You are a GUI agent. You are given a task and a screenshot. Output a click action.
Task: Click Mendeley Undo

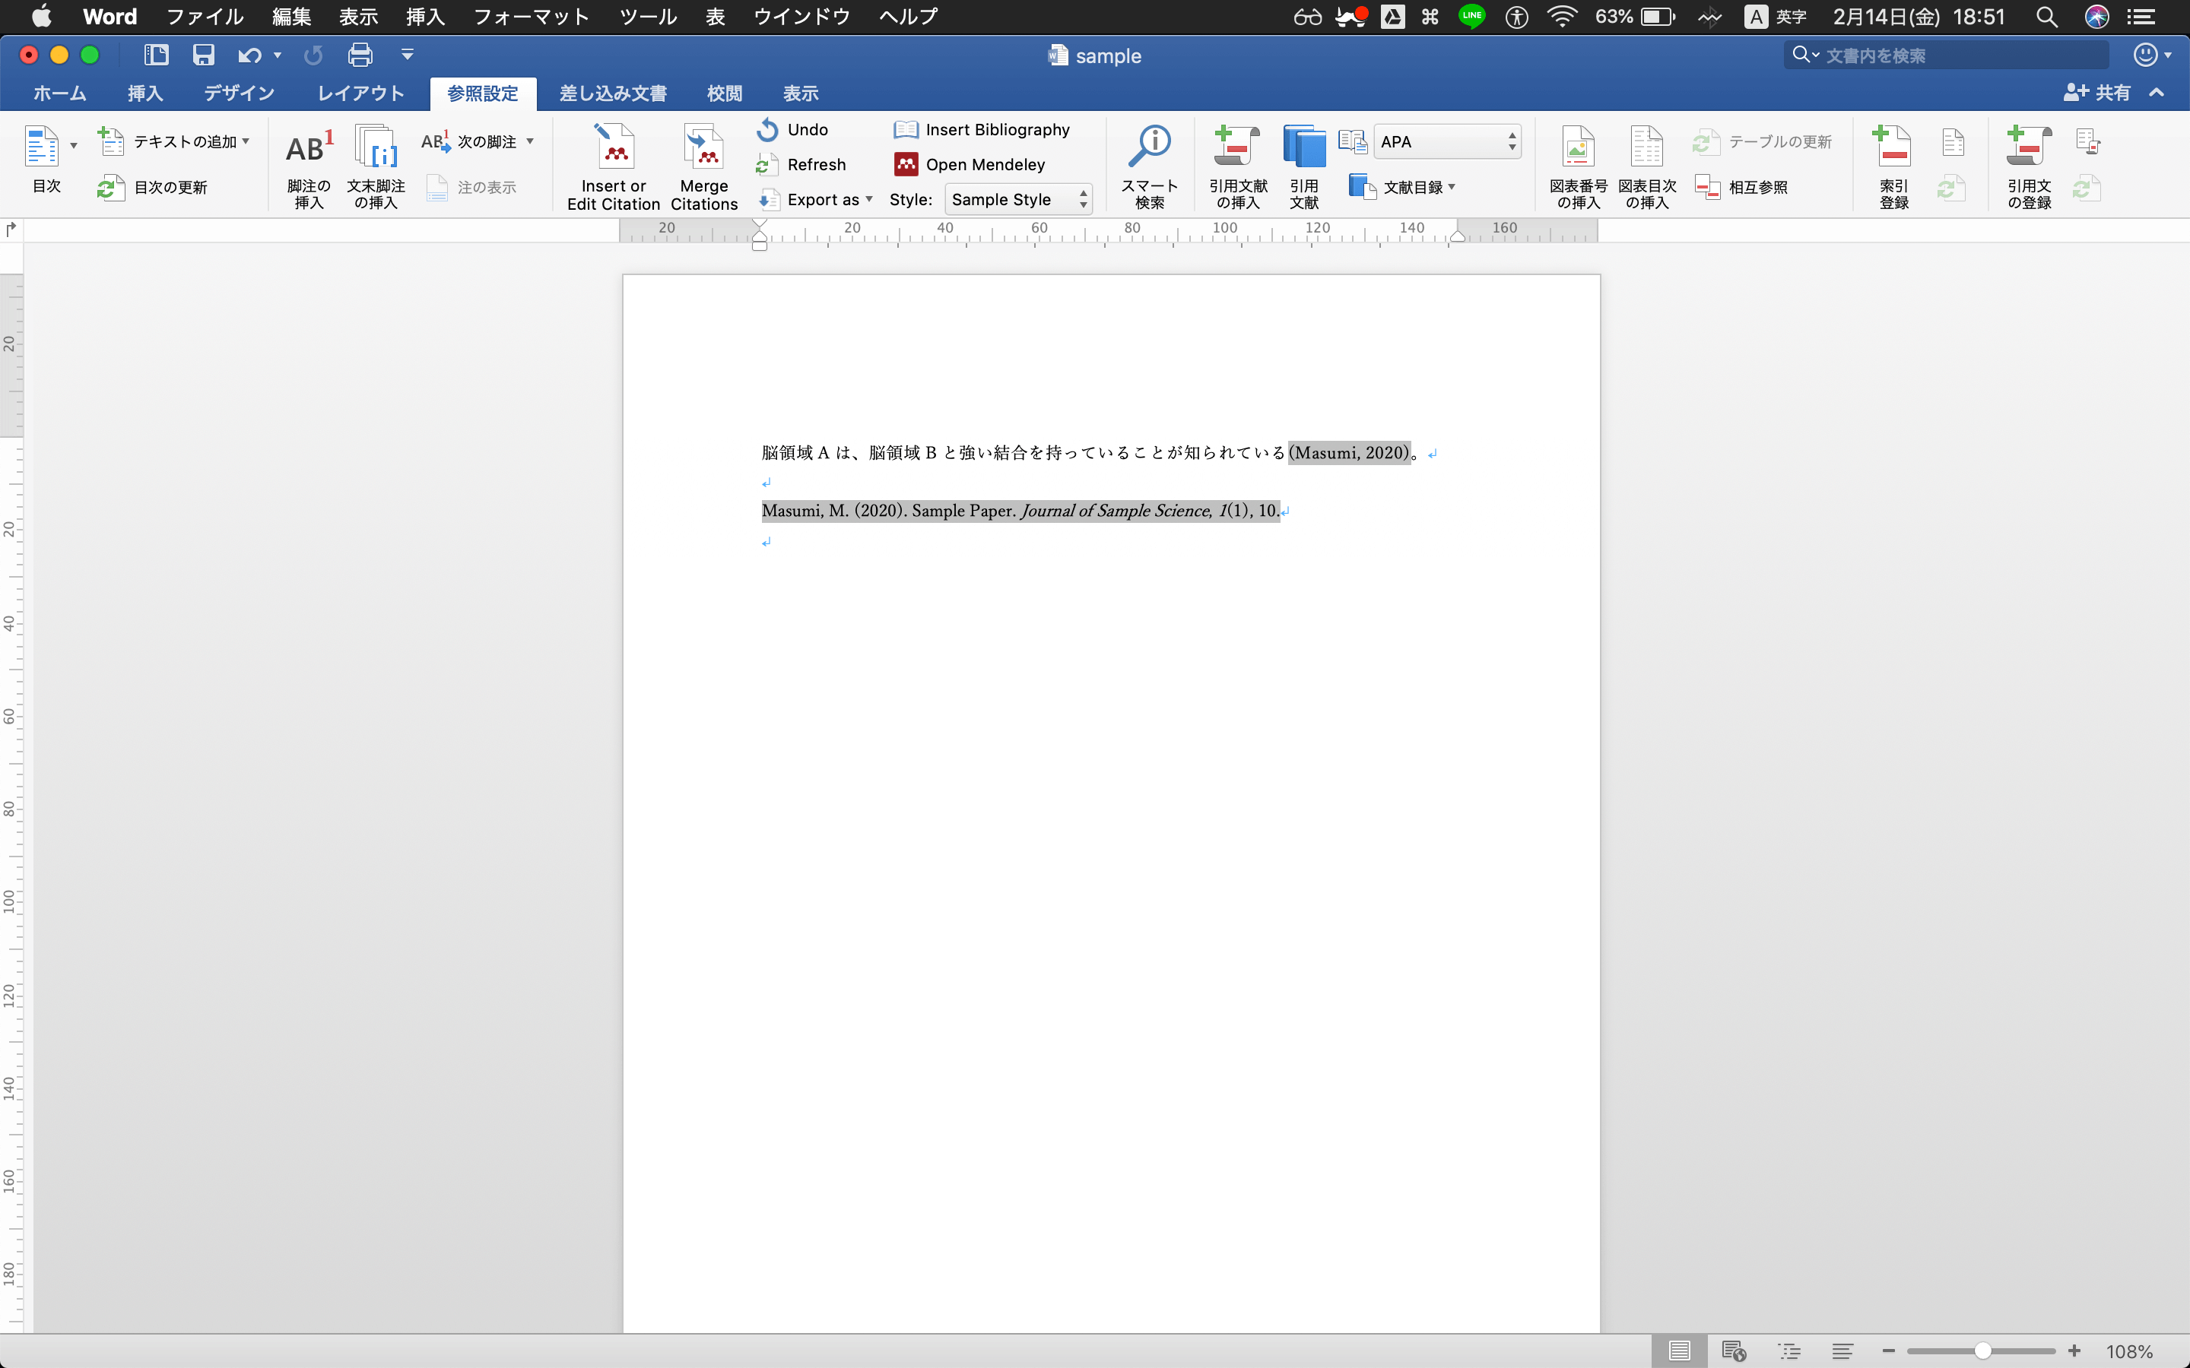(793, 129)
